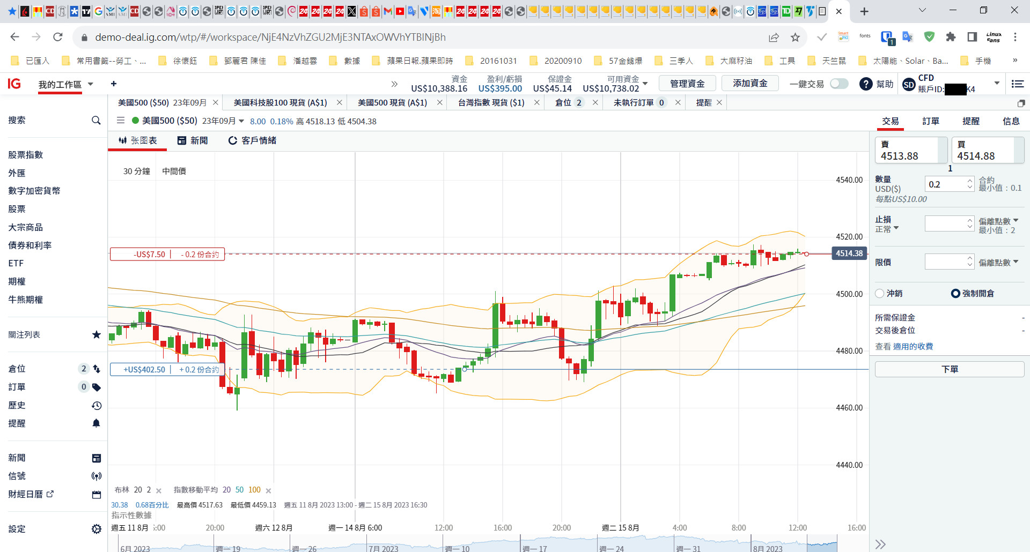
Task: Click the quantity input field
Action: (946, 184)
